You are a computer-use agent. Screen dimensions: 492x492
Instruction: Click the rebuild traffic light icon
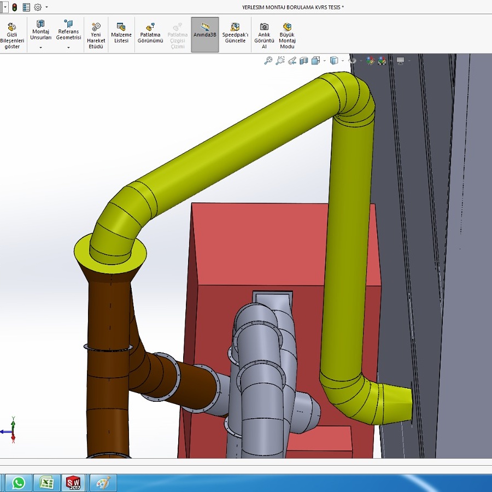coord(14,7)
